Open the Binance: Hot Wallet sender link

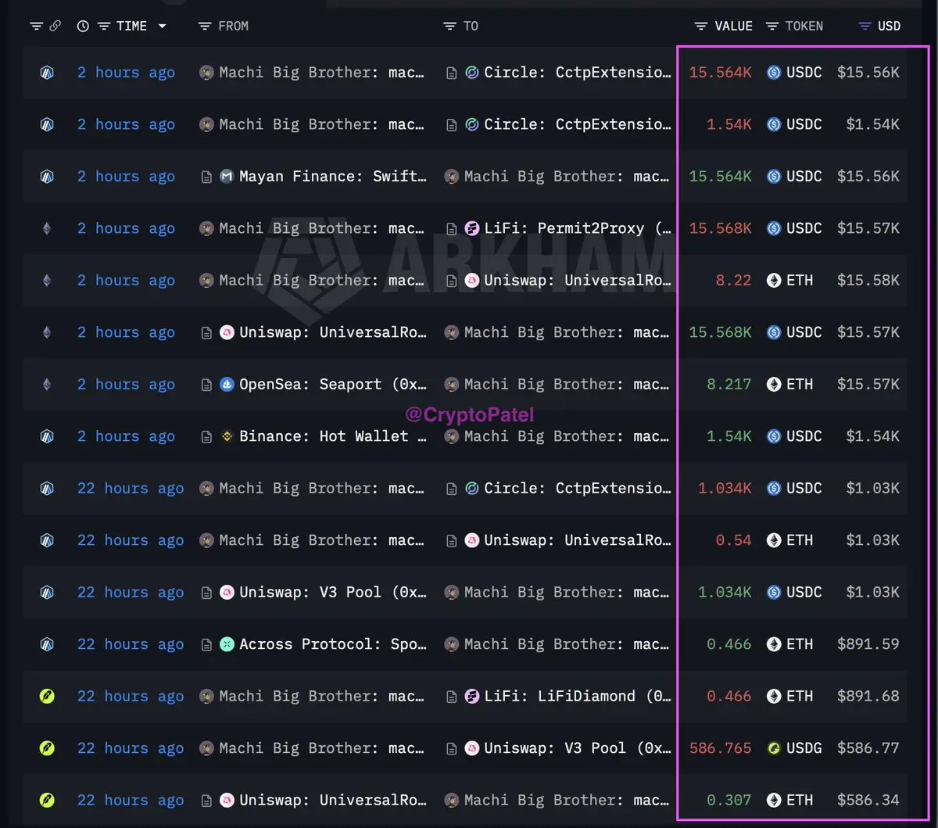click(x=333, y=436)
